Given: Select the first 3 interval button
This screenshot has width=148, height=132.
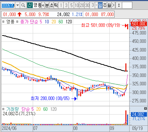Looking at the screenshot, I should [66, 5].
